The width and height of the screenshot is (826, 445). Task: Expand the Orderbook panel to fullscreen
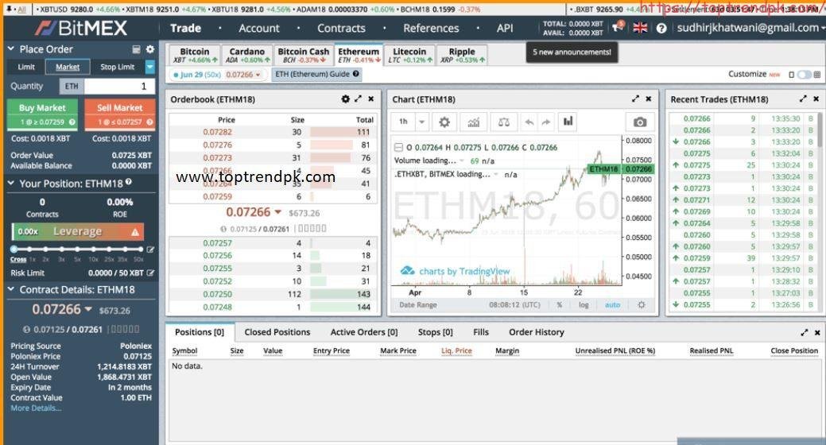(x=359, y=99)
